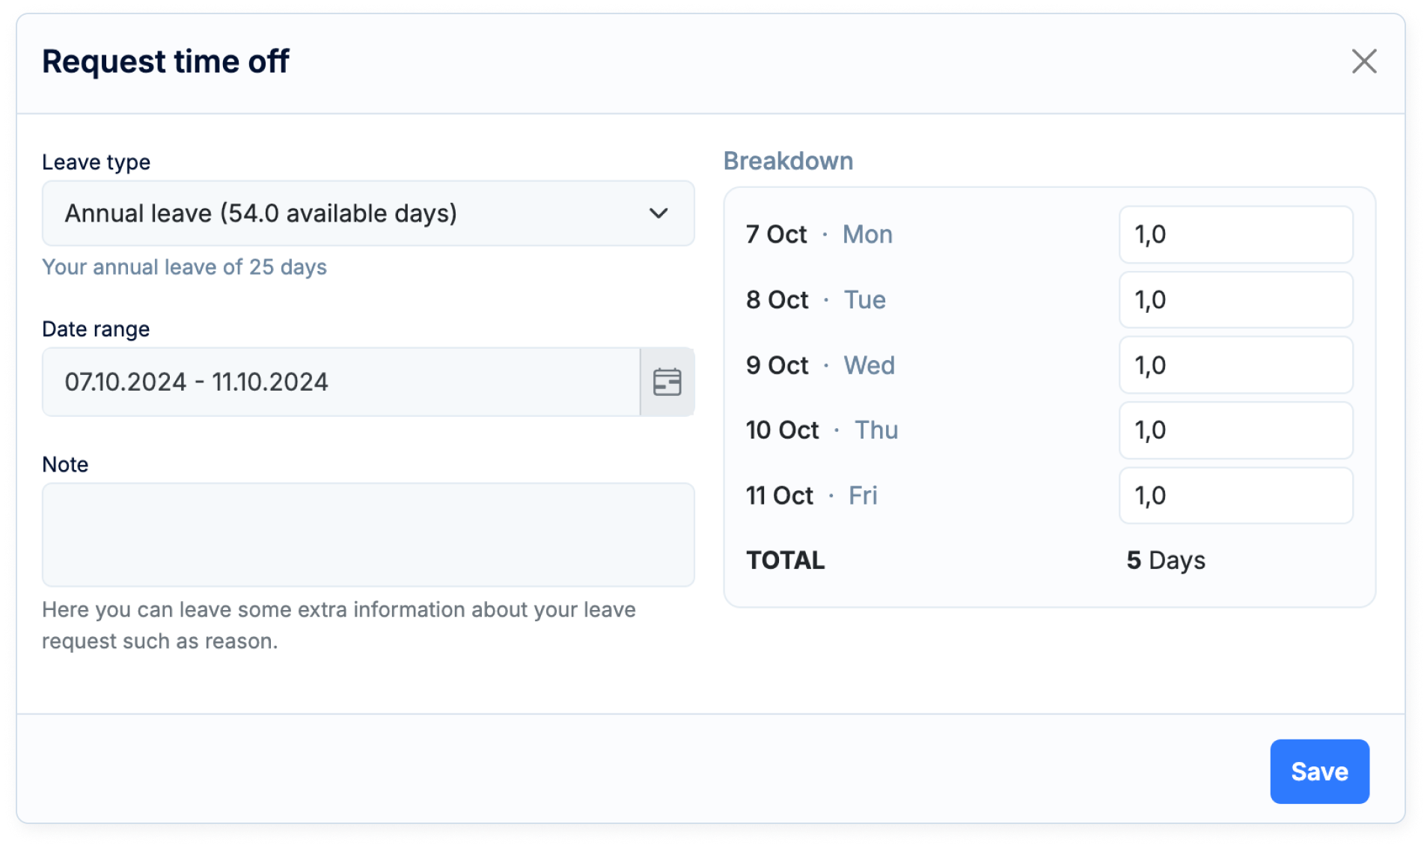Open the Annual leave type dropdown
The width and height of the screenshot is (1427, 848).
pyautogui.click(x=368, y=213)
